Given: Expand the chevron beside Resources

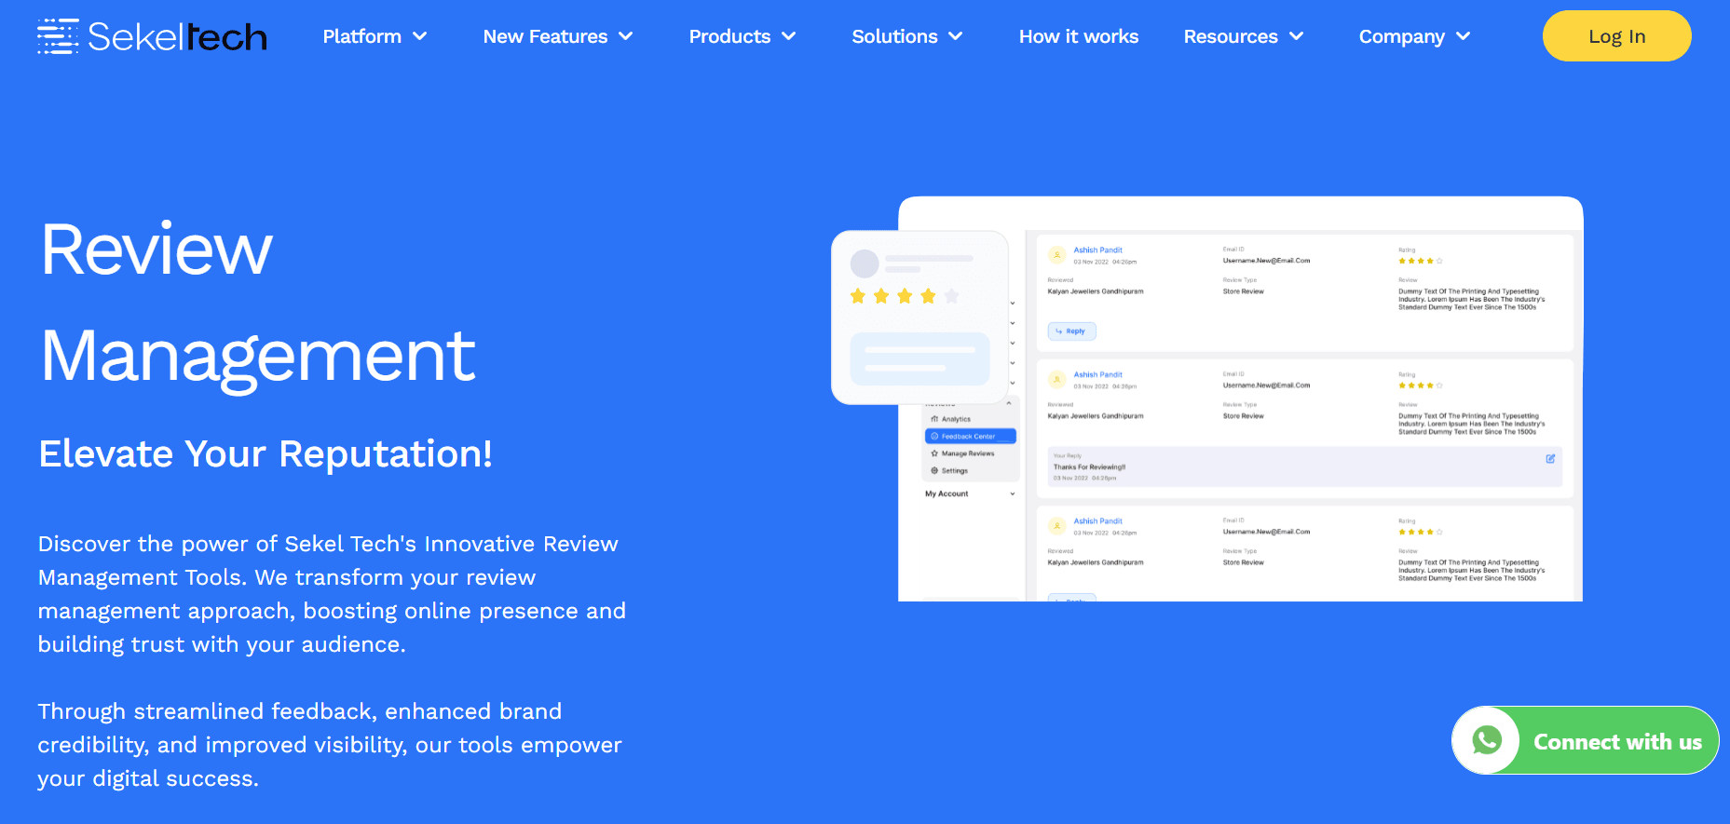Looking at the screenshot, I should (x=1297, y=36).
